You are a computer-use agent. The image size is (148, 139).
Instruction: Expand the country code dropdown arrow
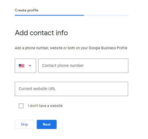pyautogui.click(x=30, y=66)
